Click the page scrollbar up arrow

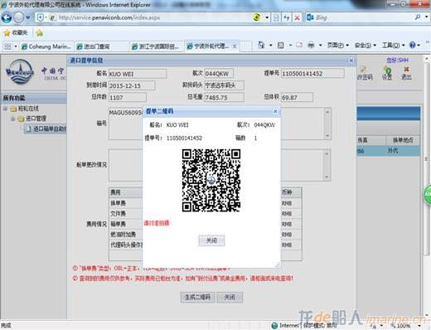pos(427,59)
